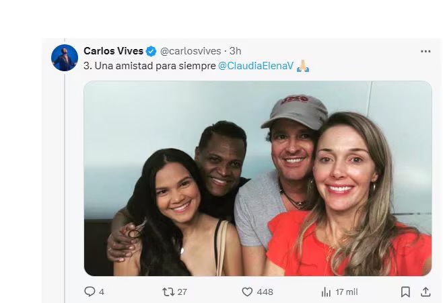
Task: Repost the tweet using the retweet arrows icon
Action: (x=168, y=292)
